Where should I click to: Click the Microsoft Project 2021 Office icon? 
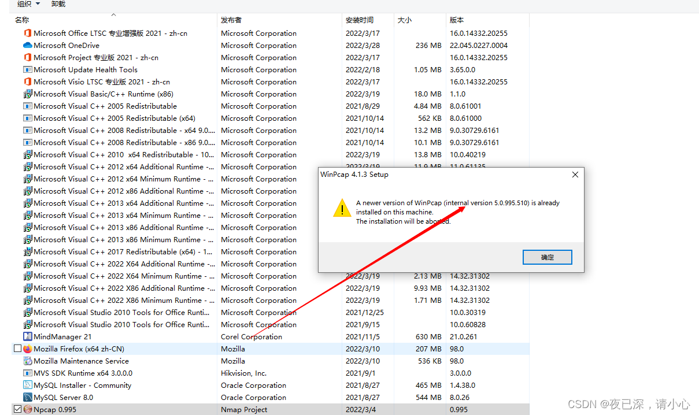point(28,57)
